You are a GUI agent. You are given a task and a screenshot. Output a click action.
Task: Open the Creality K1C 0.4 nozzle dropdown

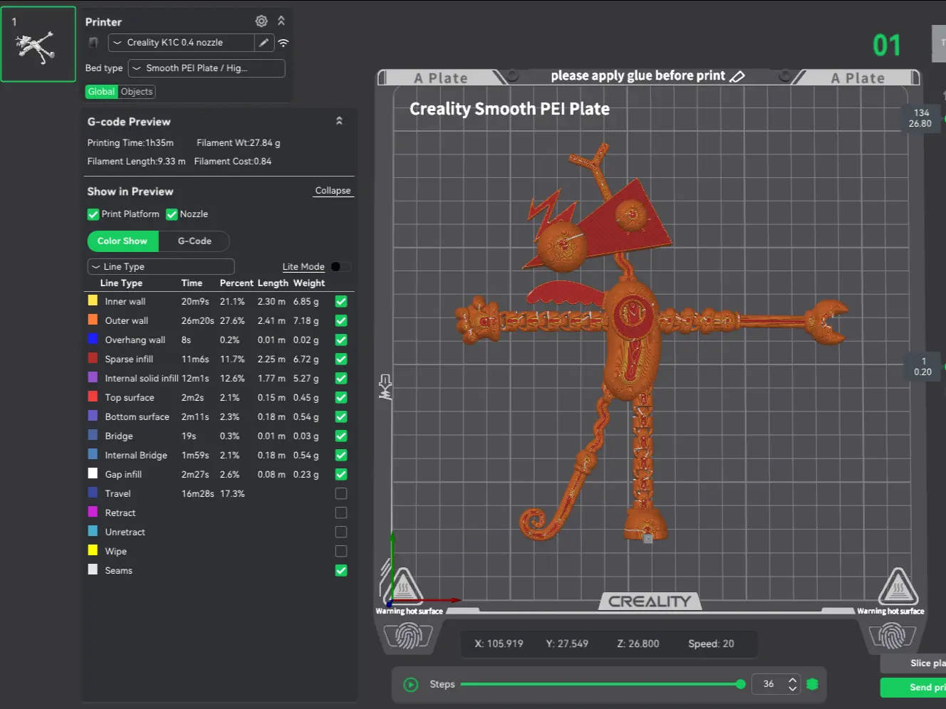[x=182, y=43]
